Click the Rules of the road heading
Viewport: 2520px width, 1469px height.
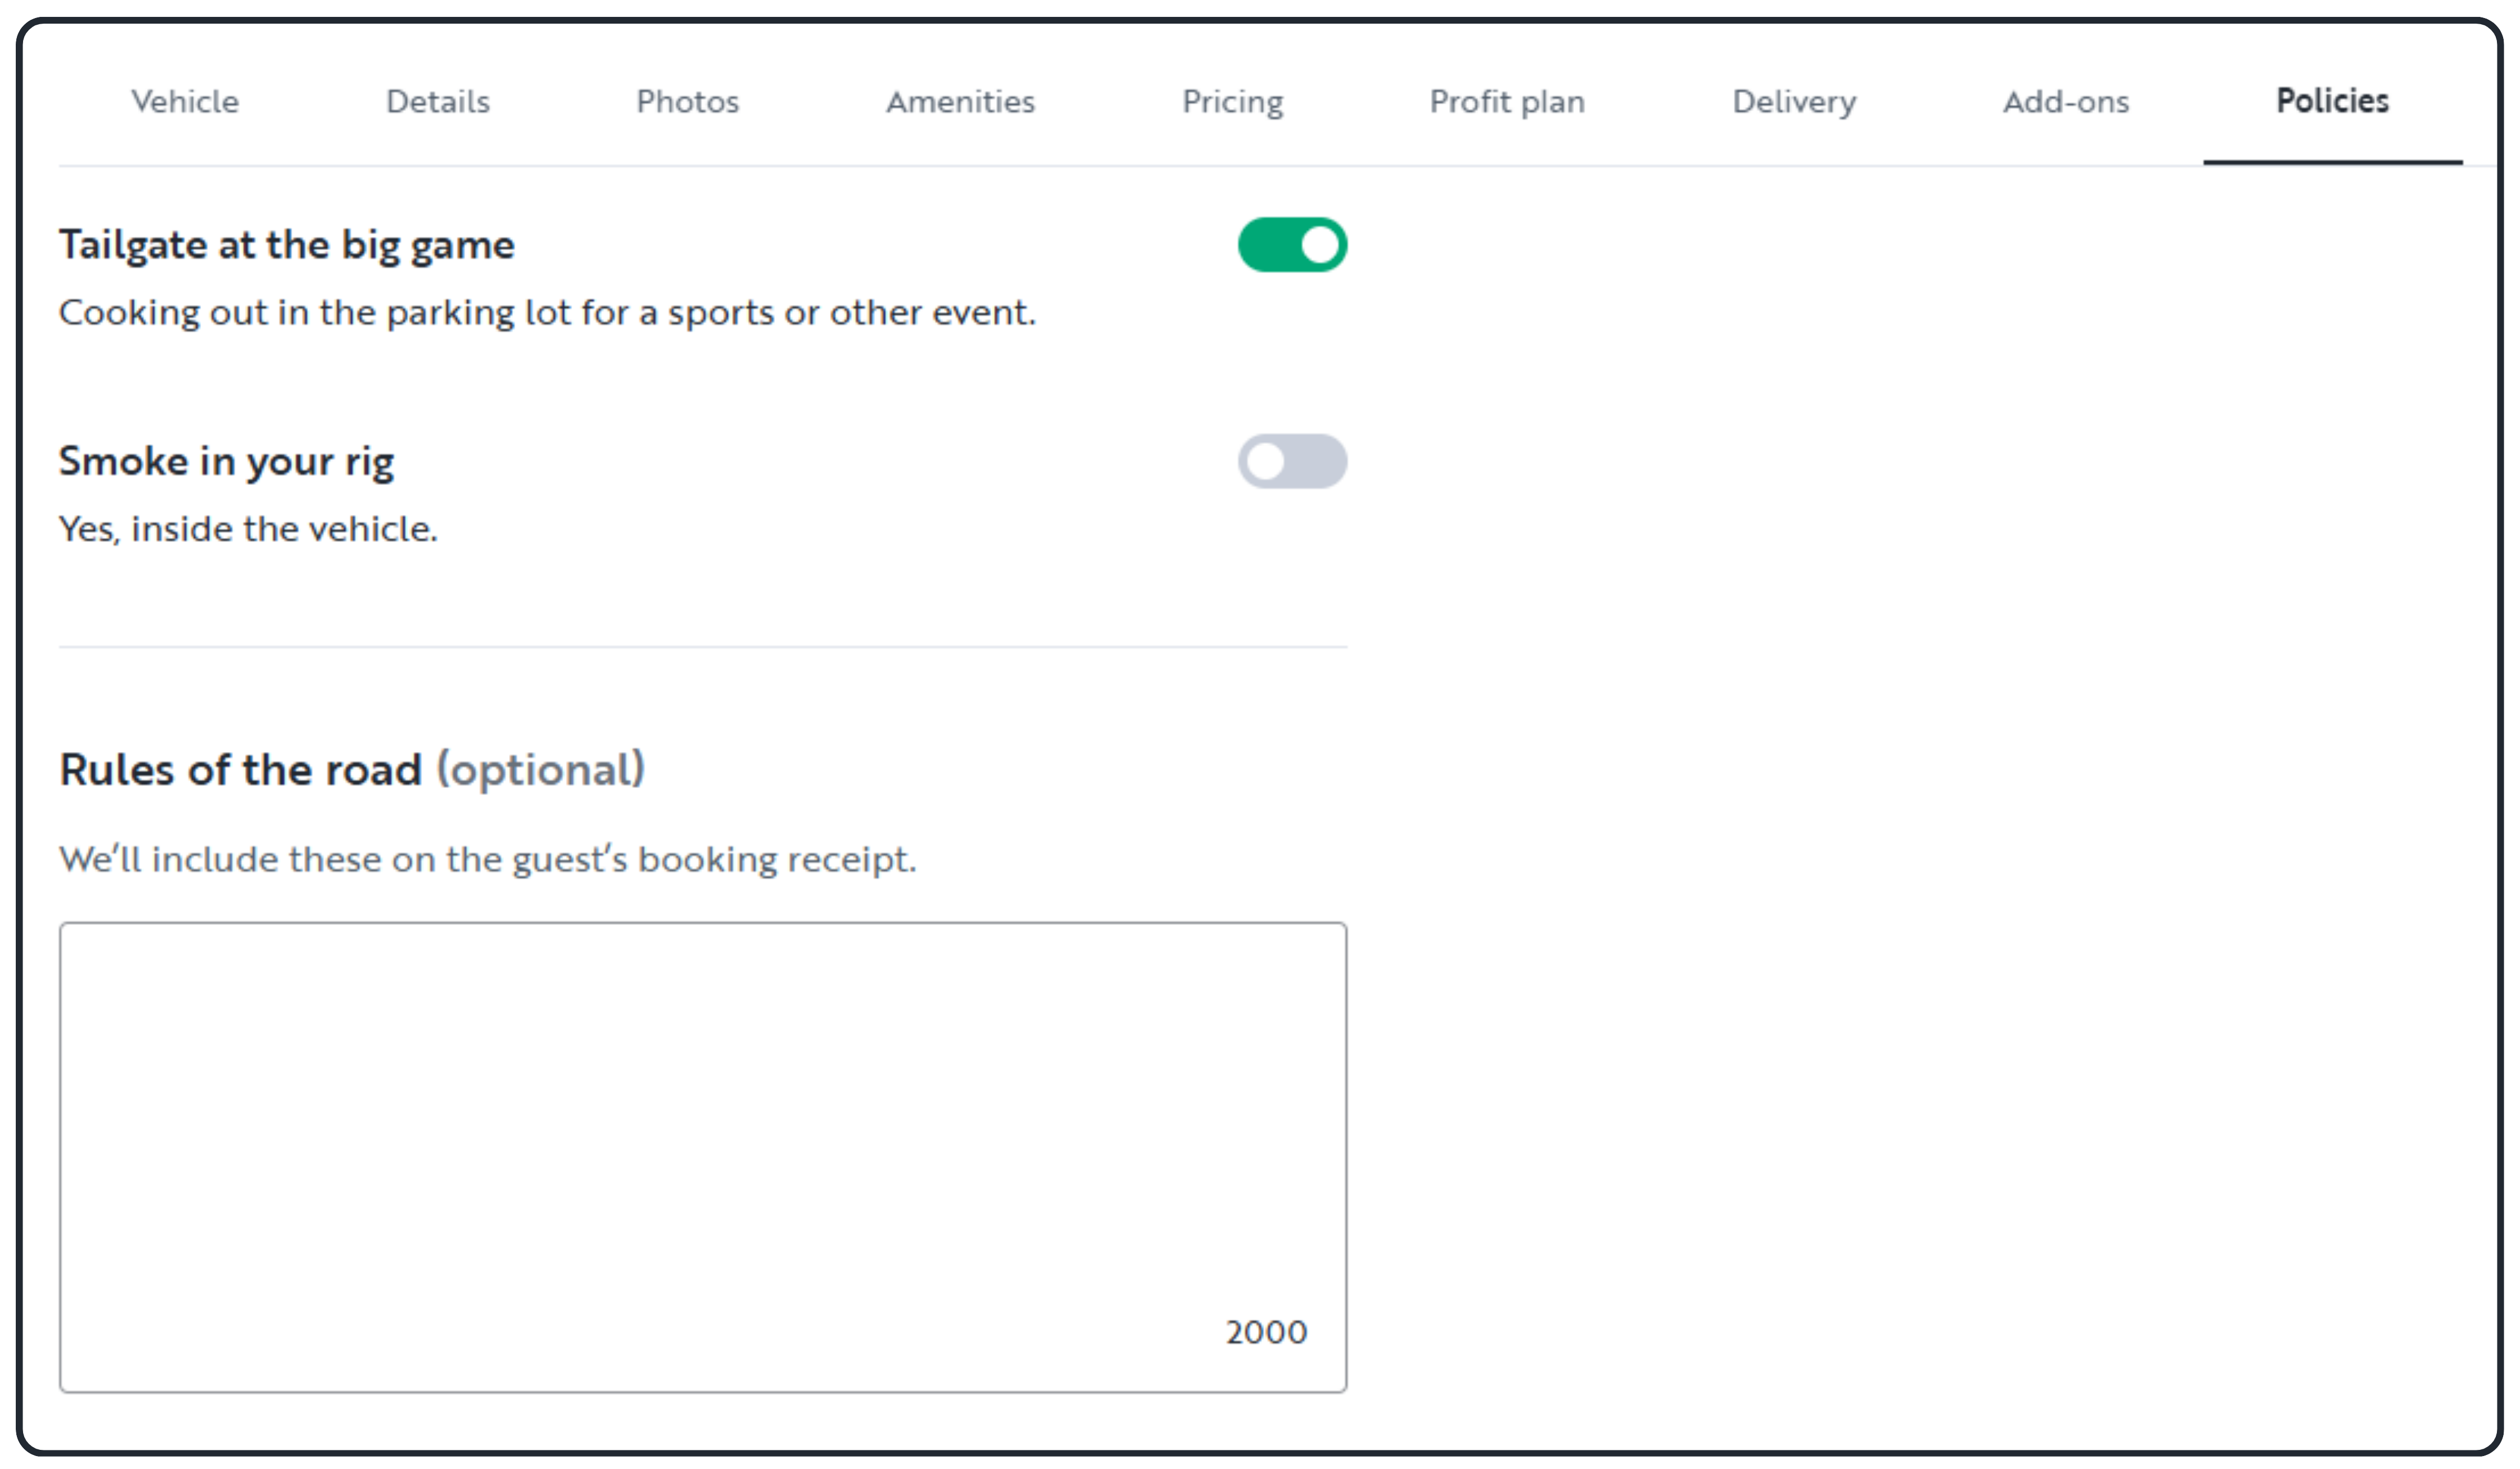coord(240,770)
